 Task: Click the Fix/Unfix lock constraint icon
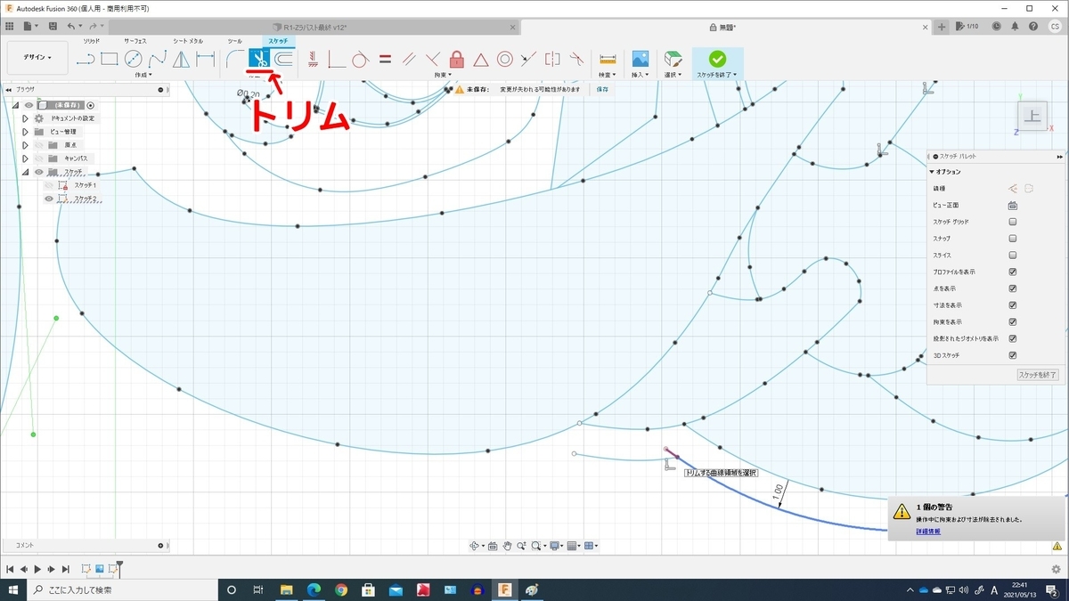point(457,60)
